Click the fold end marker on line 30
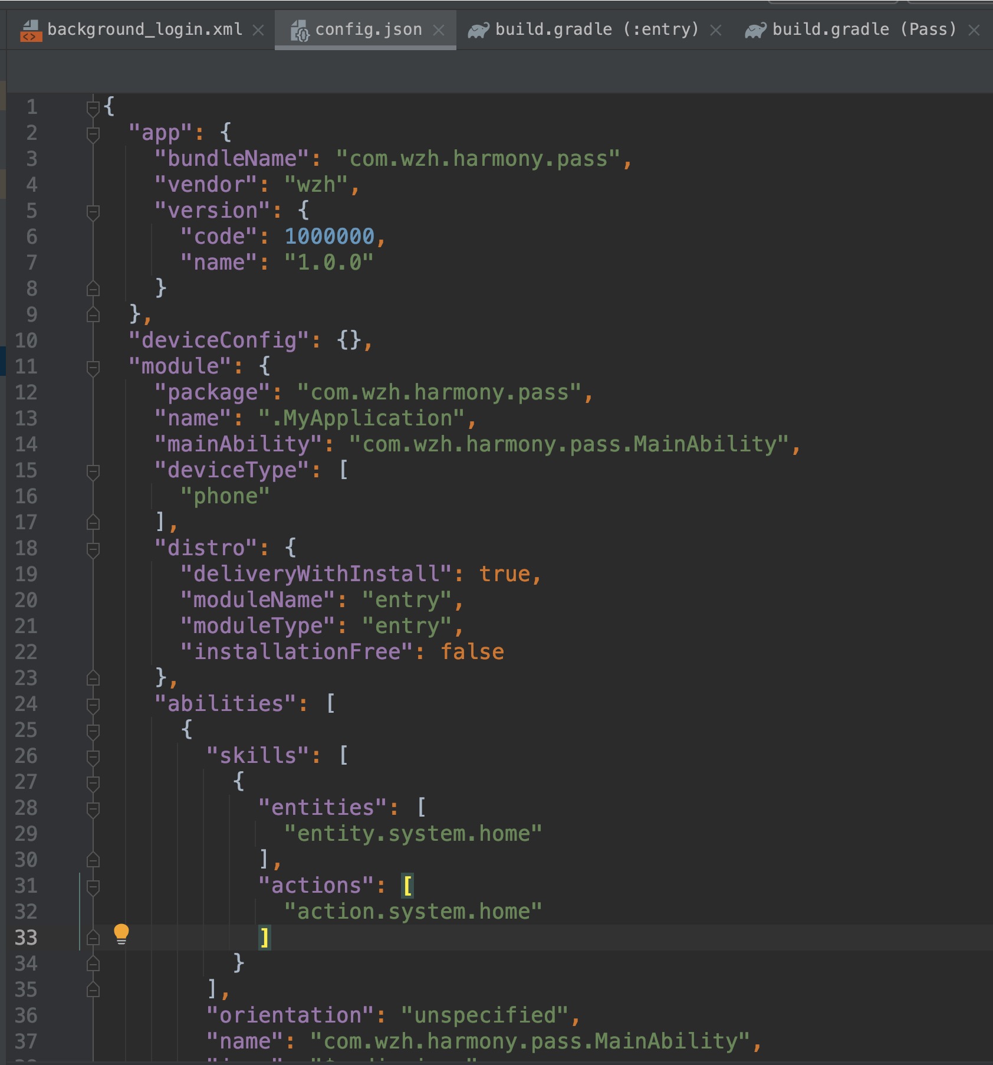The image size is (993, 1065). tap(93, 860)
